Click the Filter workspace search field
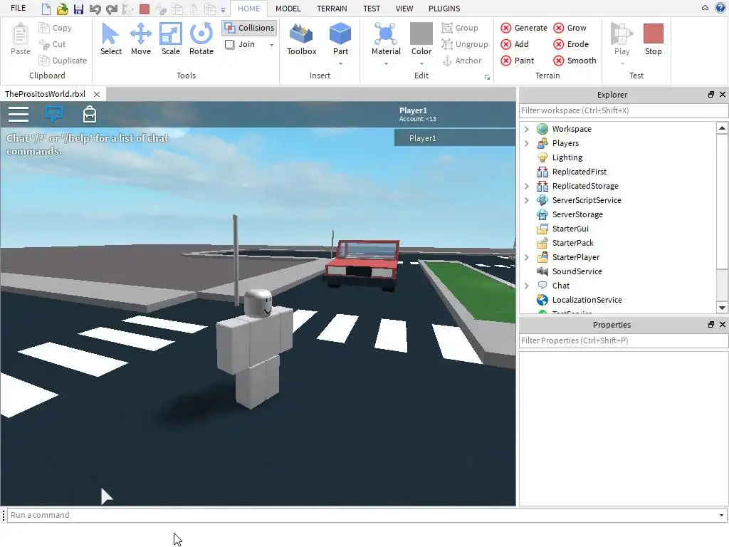729x547 pixels. (624, 110)
